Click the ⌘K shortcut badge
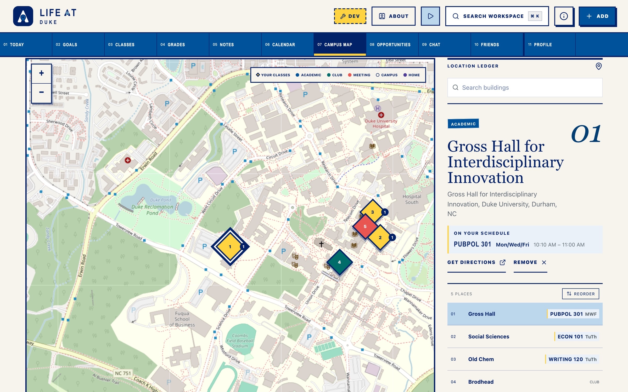The height and width of the screenshot is (392, 628). [535, 16]
